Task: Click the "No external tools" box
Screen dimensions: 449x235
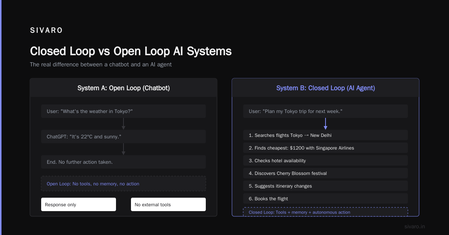Action: coord(168,204)
